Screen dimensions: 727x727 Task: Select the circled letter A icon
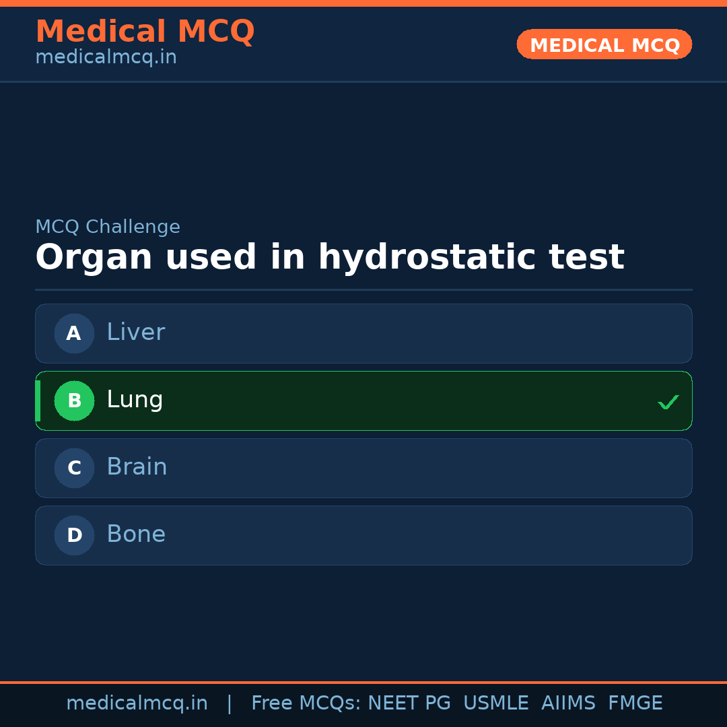click(74, 333)
